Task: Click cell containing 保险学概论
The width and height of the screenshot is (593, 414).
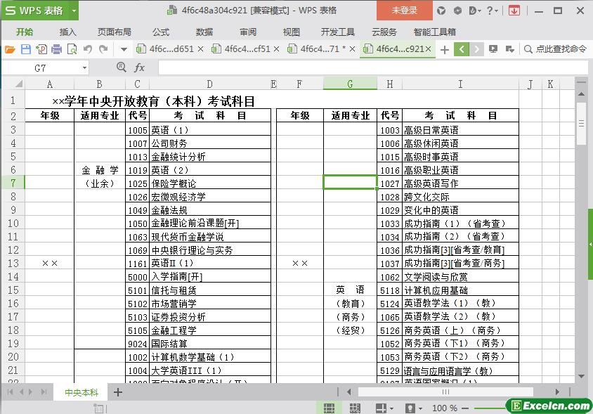Action: 210,183
